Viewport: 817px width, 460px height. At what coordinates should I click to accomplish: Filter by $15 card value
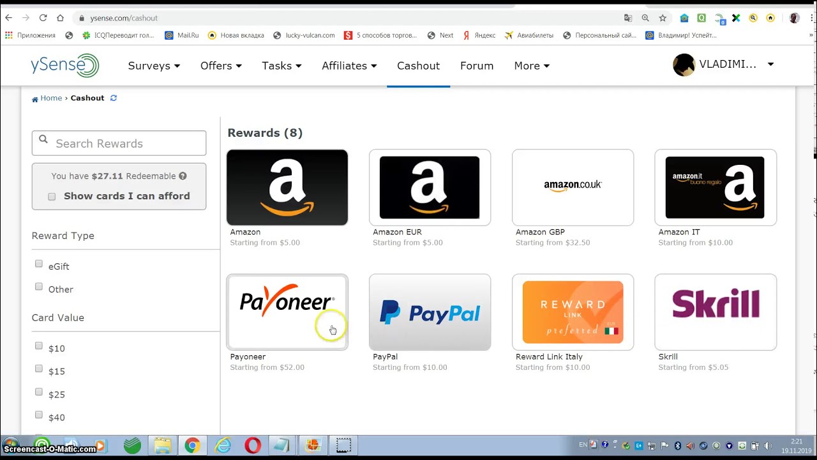tap(39, 369)
